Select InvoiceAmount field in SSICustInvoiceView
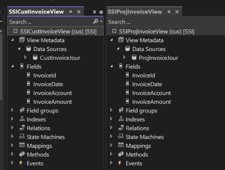 [52, 102]
